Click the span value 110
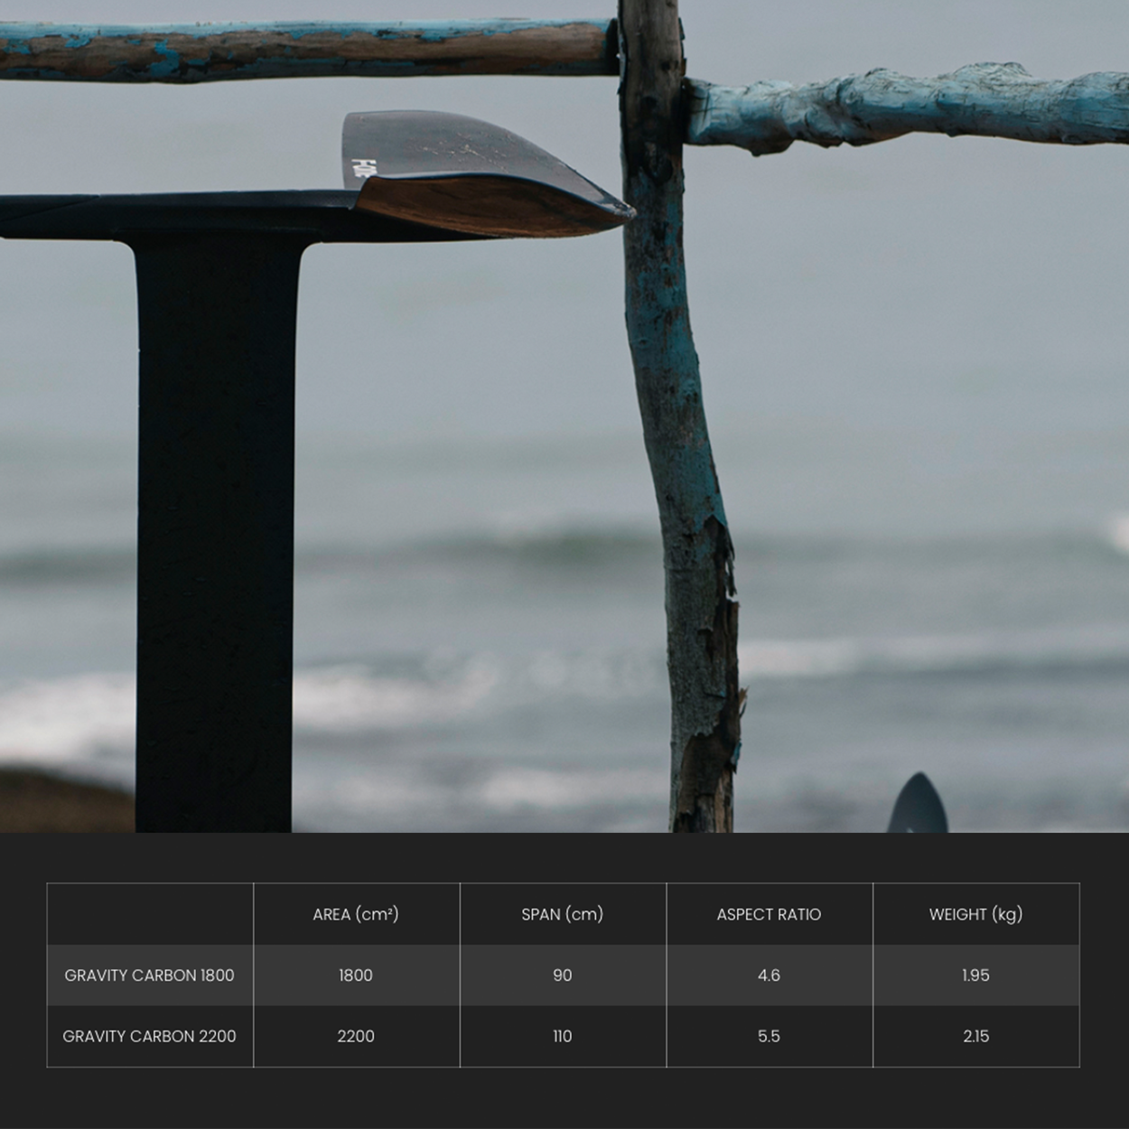 click(x=562, y=1036)
